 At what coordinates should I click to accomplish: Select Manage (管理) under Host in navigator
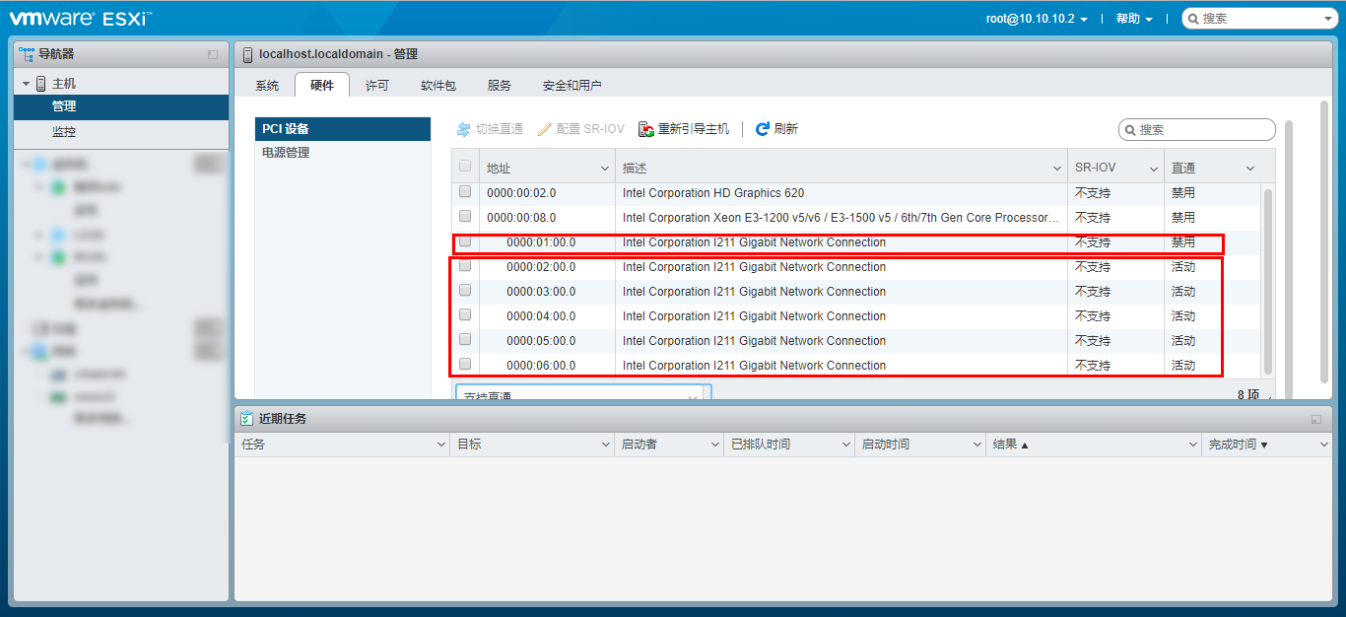pyautogui.click(x=121, y=106)
